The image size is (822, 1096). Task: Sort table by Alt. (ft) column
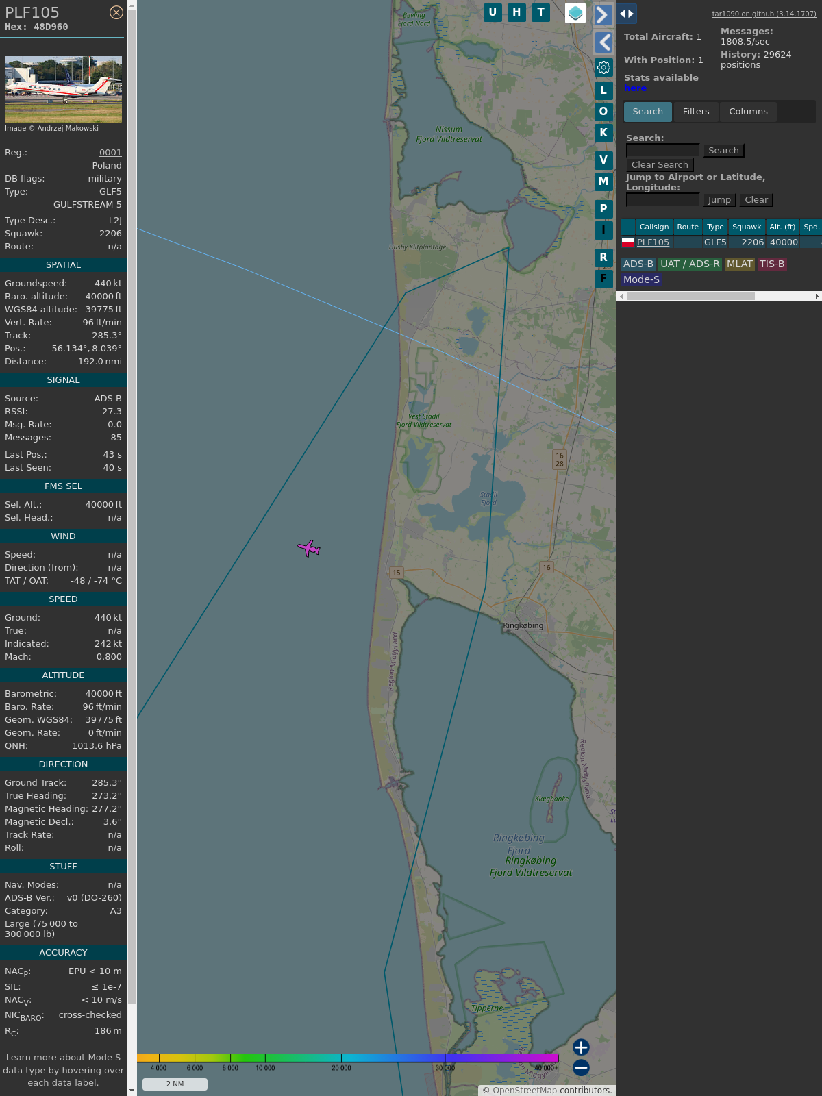pyautogui.click(x=782, y=227)
